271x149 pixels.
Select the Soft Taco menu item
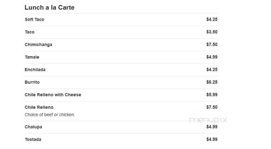tap(35, 19)
